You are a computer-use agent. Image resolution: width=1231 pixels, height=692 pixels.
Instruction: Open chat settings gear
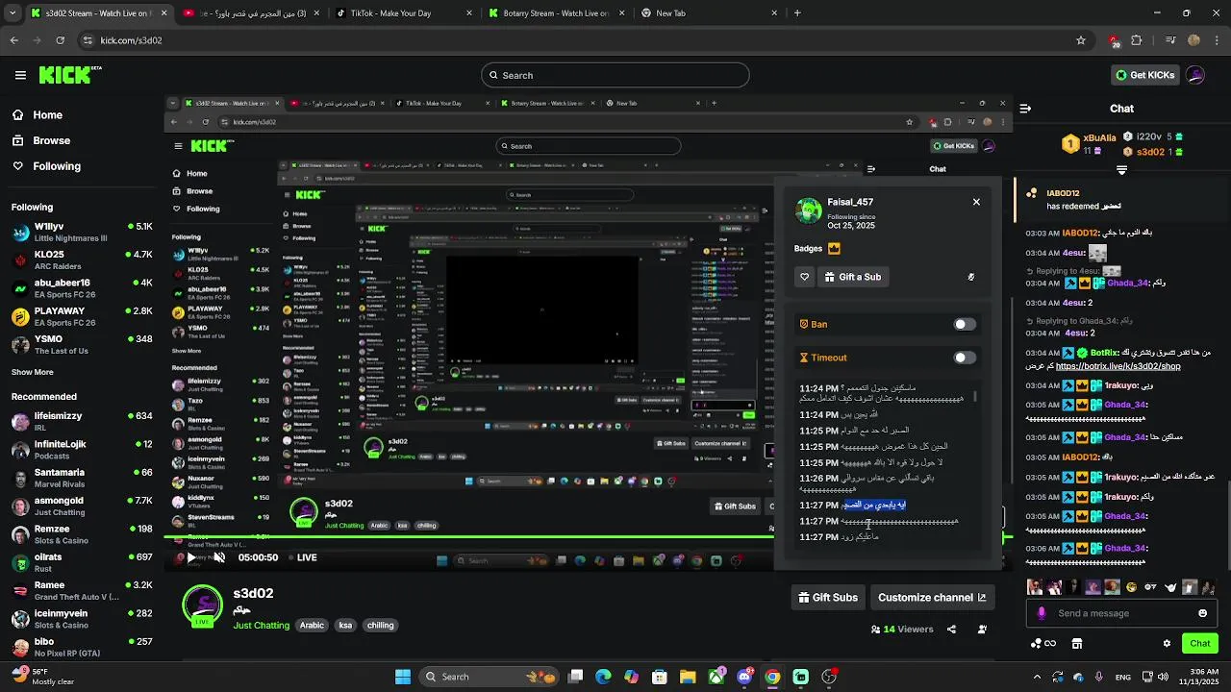(1167, 644)
